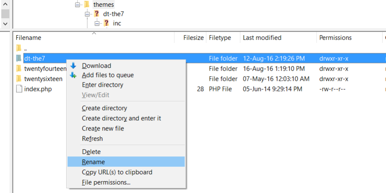Click the twentyfourteen folder icon
386x193 pixels.
(x=19, y=68)
